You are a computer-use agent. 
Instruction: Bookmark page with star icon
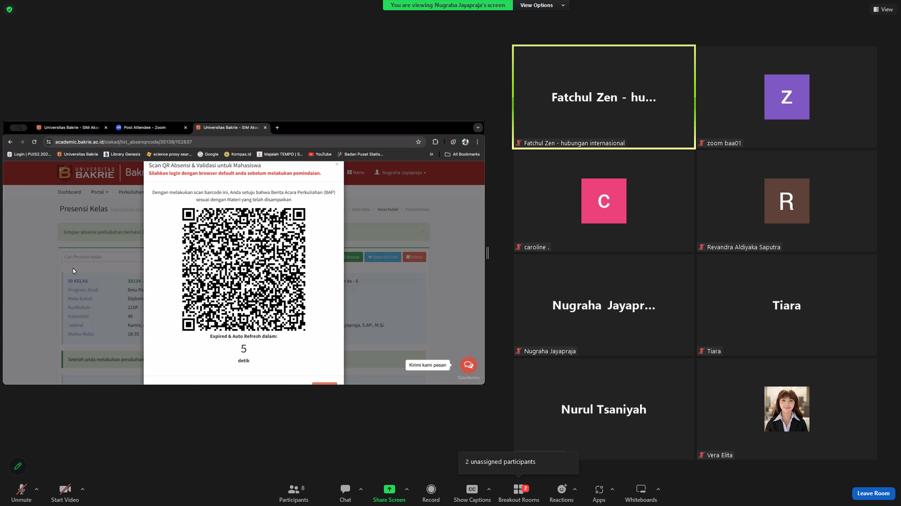(x=419, y=142)
